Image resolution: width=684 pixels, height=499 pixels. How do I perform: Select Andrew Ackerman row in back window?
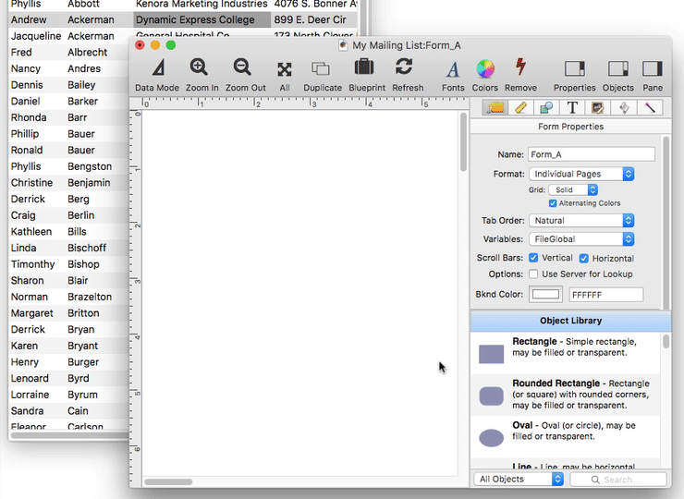coord(183,19)
